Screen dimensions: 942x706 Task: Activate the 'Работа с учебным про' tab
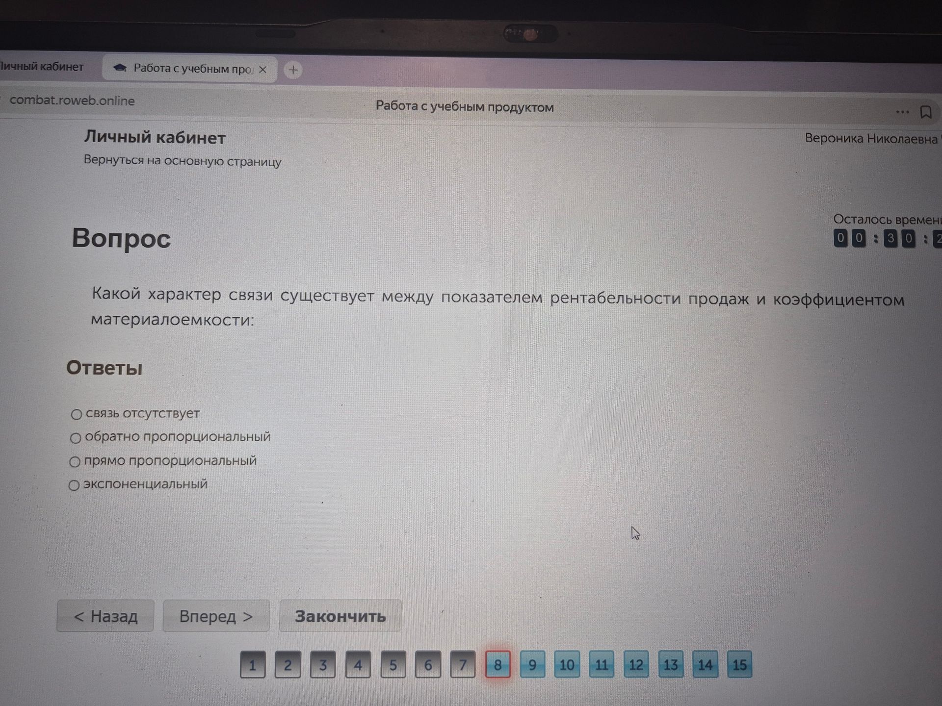point(189,69)
